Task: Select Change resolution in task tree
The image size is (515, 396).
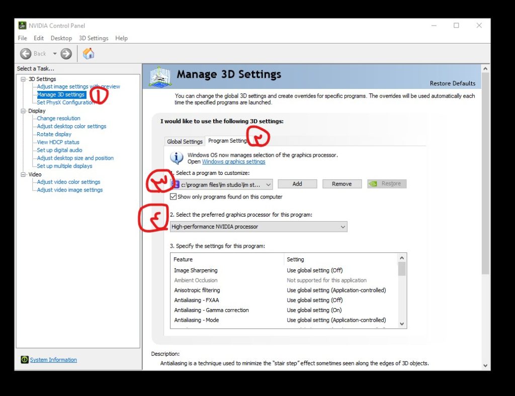Action: [58, 119]
